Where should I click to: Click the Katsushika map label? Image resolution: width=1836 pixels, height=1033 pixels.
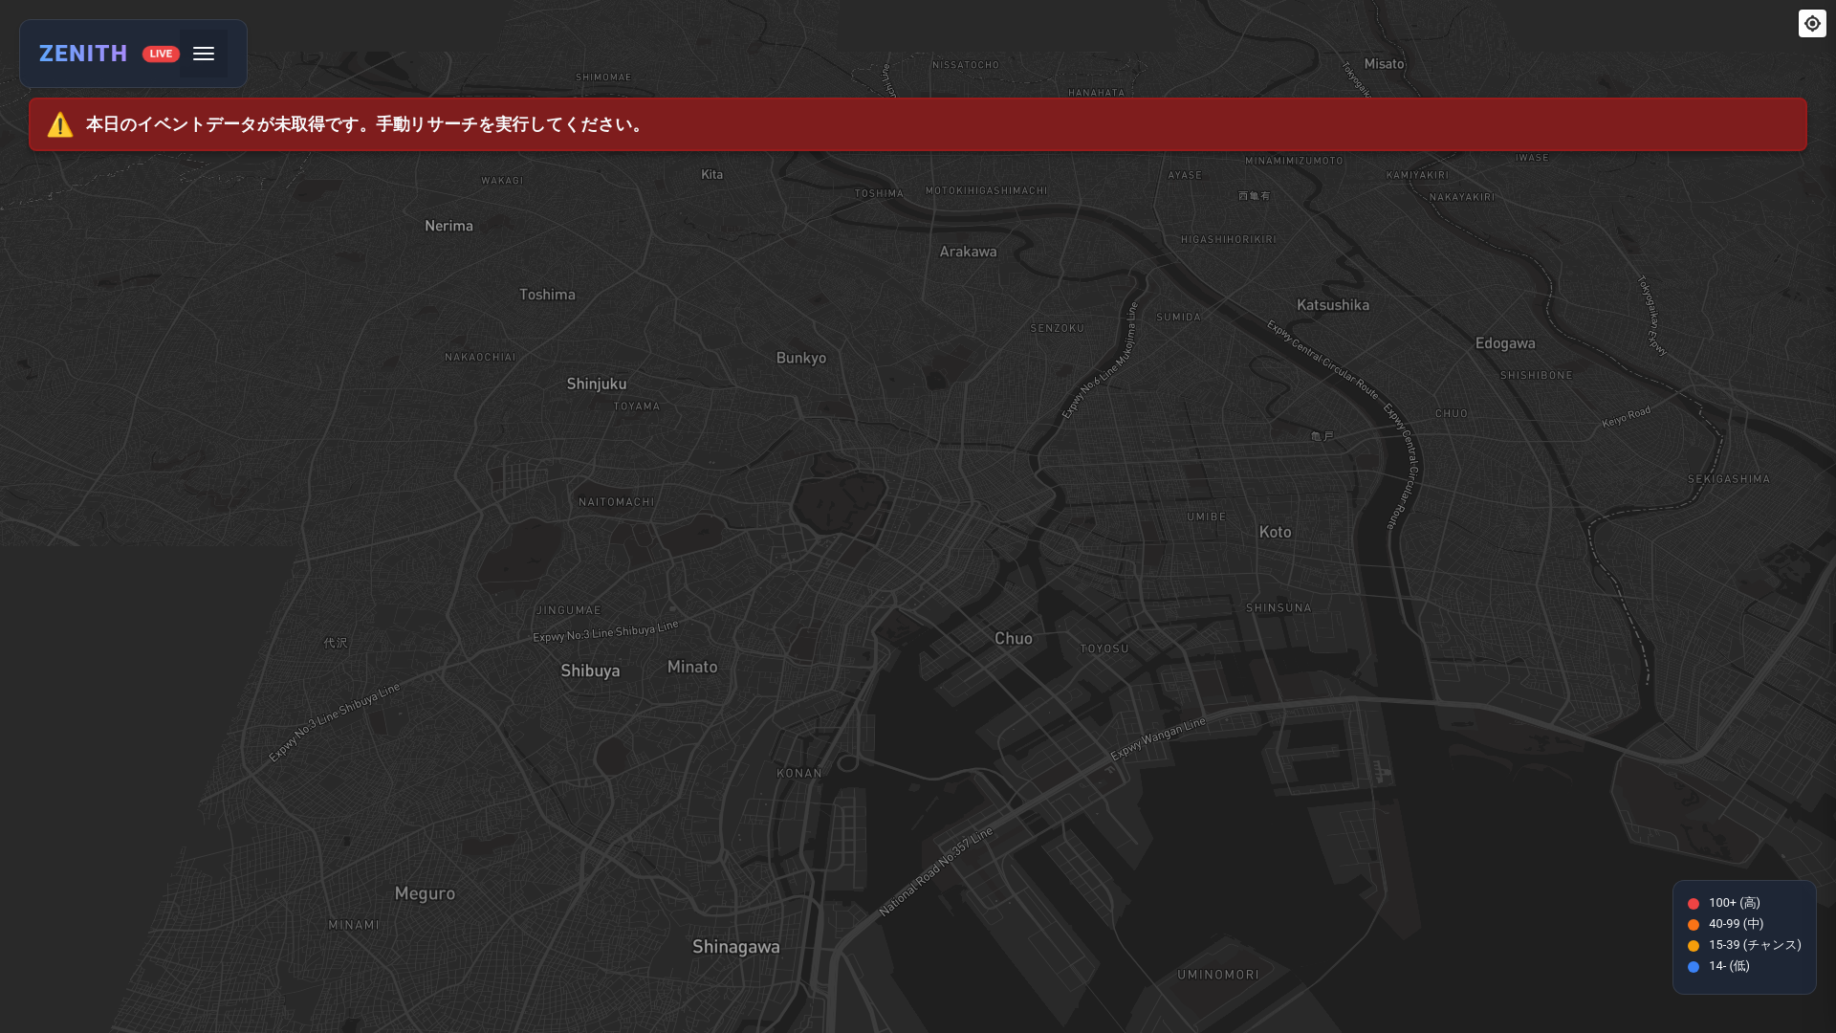1333,305
